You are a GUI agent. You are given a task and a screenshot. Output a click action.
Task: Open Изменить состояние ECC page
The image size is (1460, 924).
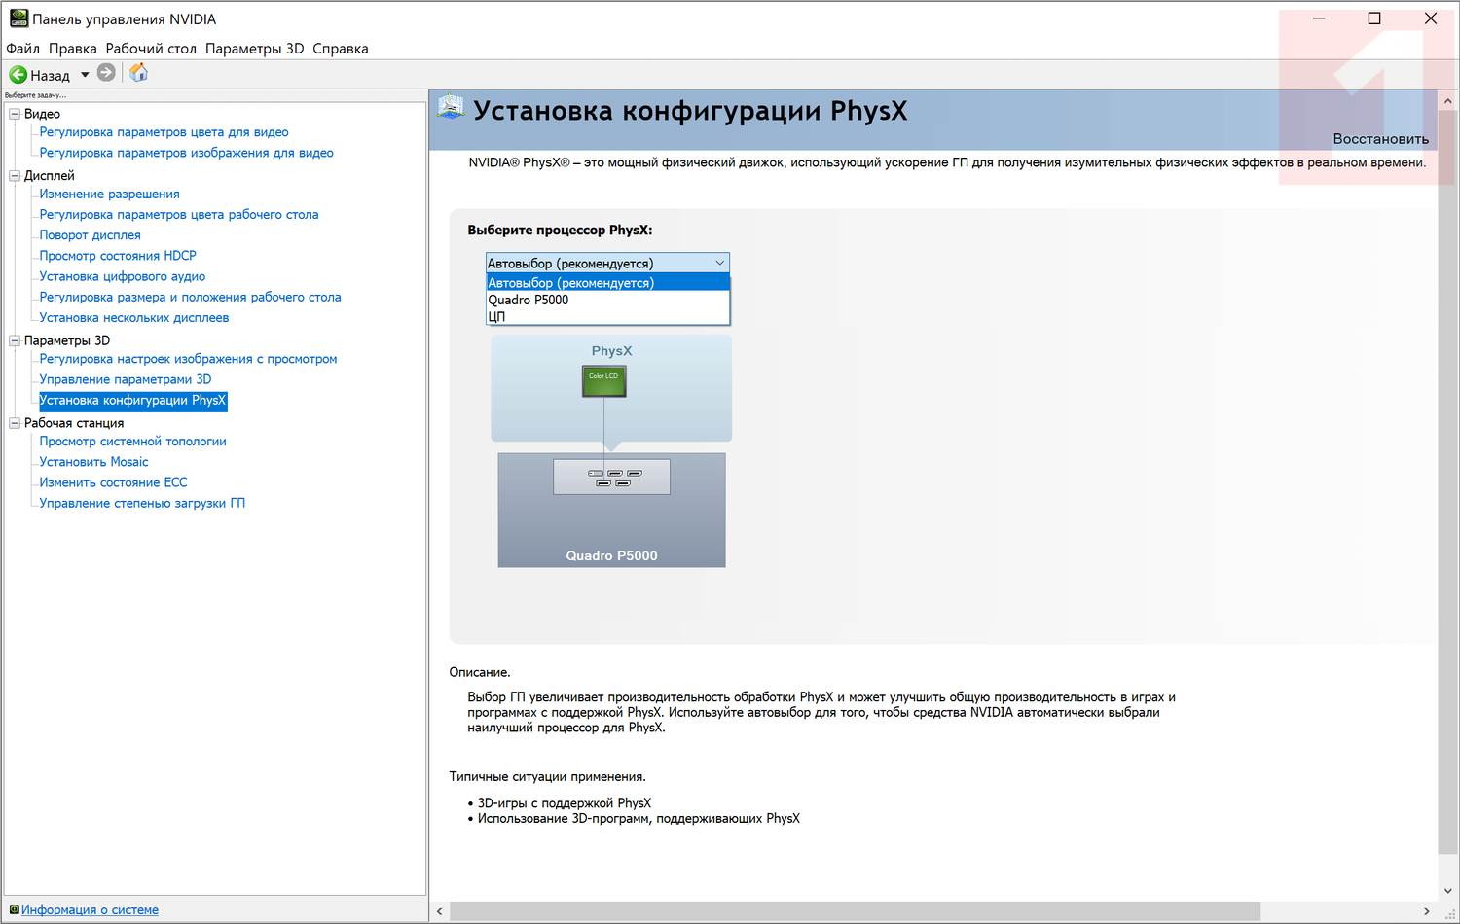coord(113,482)
